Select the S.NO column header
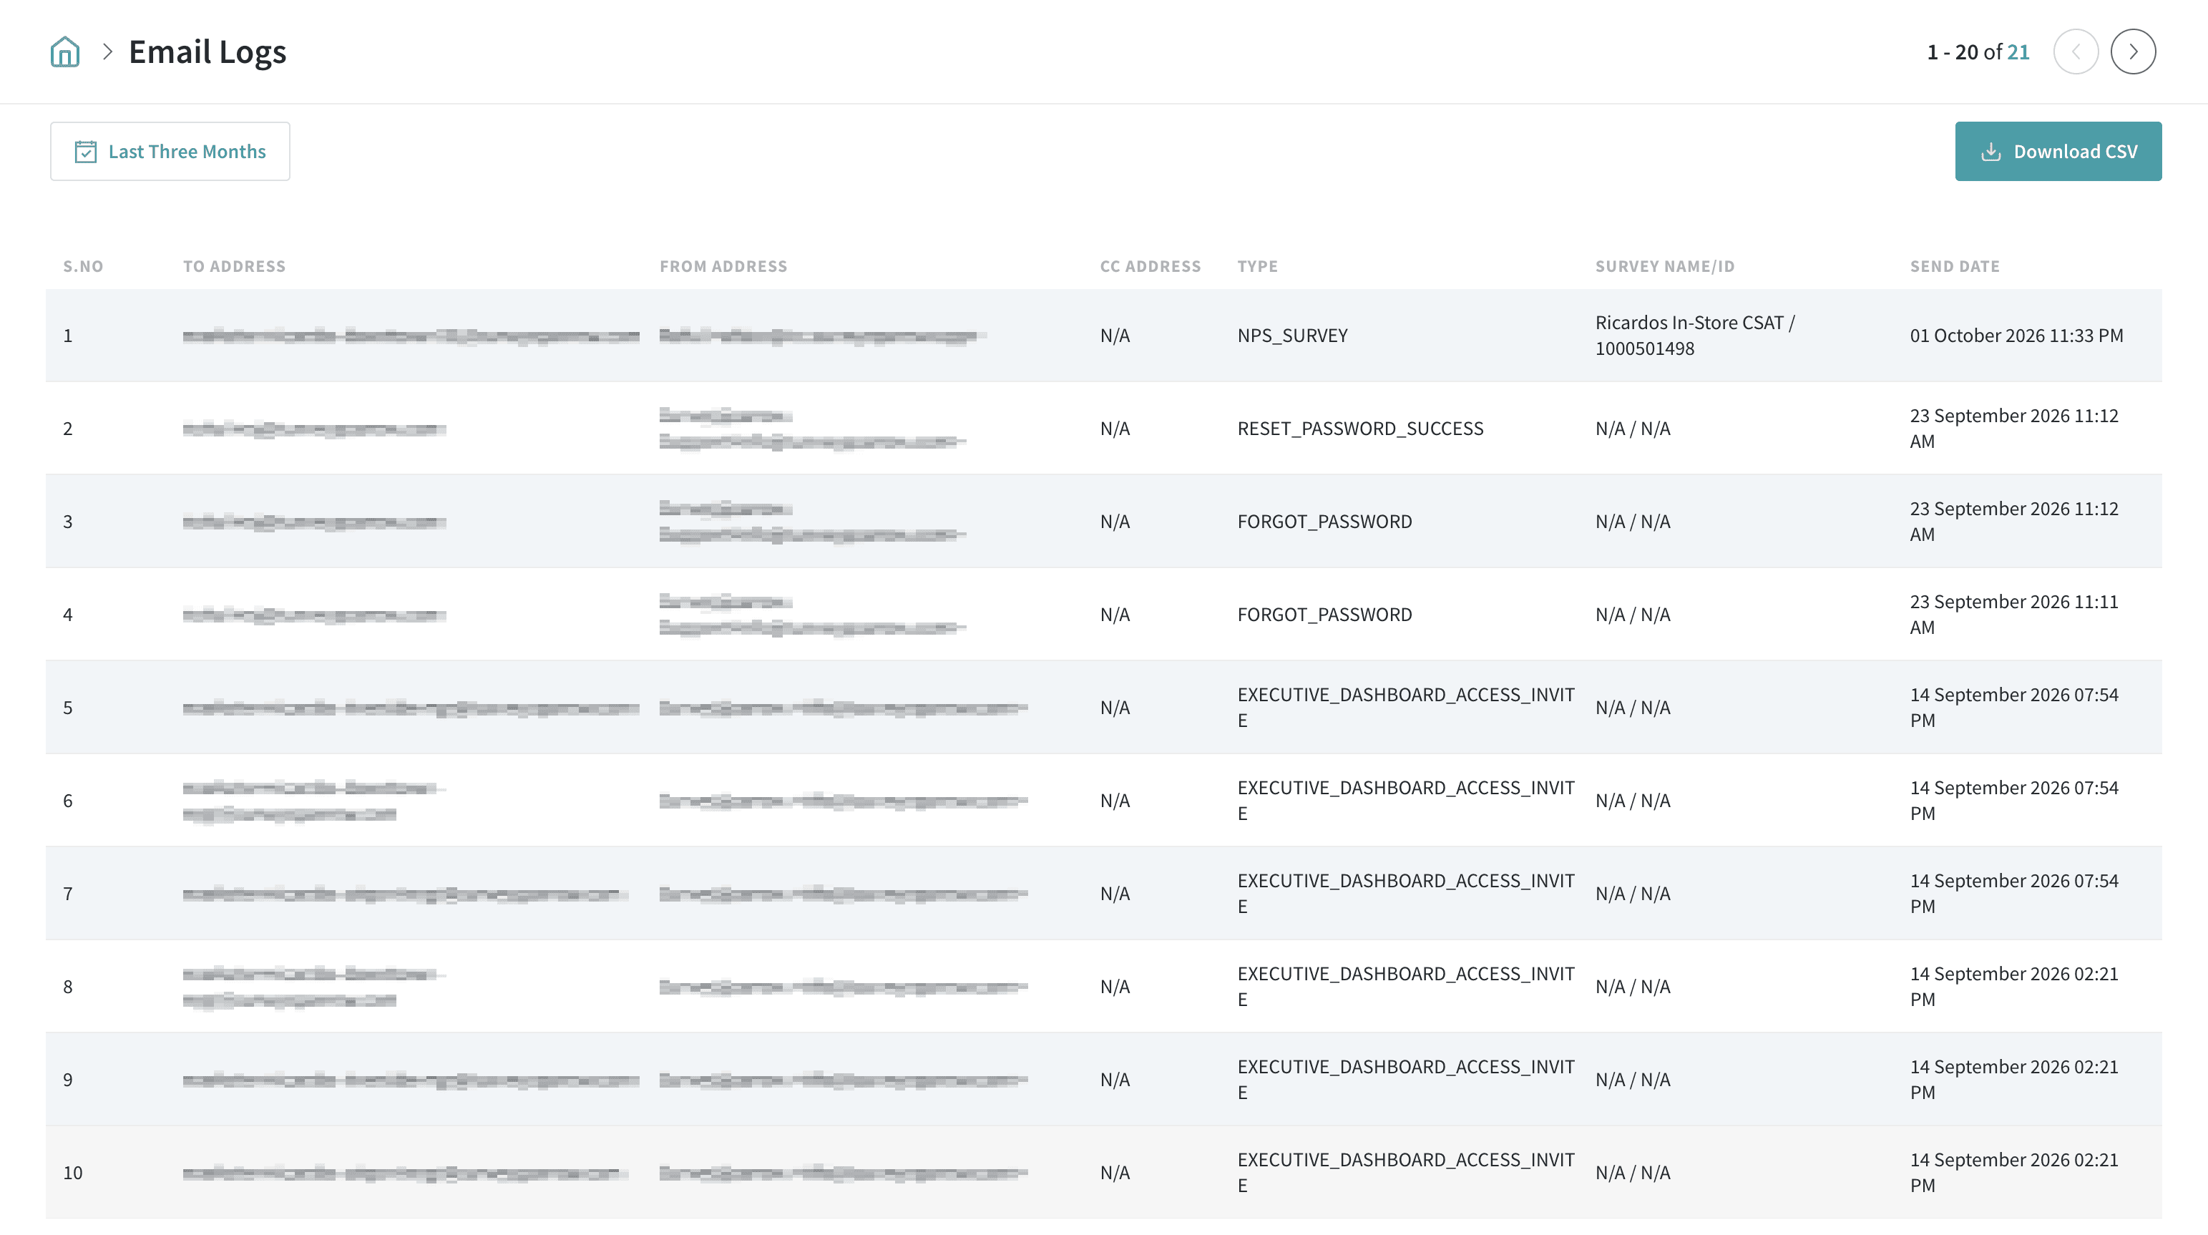This screenshot has height=1235, width=2208. pos(82,267)
